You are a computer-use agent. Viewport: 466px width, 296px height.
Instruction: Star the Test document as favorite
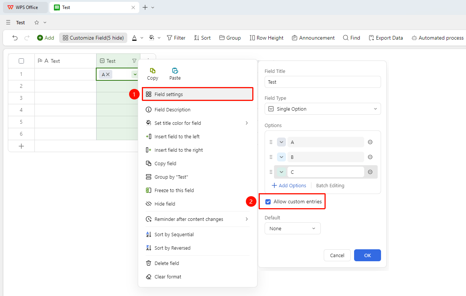tap(37, 22)
